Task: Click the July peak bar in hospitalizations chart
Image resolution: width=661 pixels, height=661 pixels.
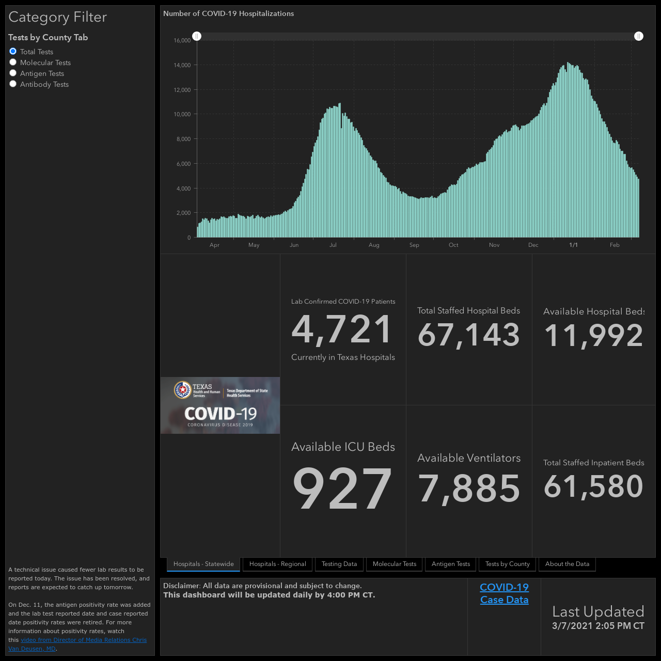Action: tap(339, 170)
